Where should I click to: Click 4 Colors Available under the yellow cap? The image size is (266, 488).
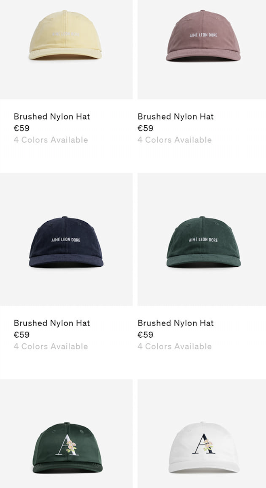tap(51, 140)
